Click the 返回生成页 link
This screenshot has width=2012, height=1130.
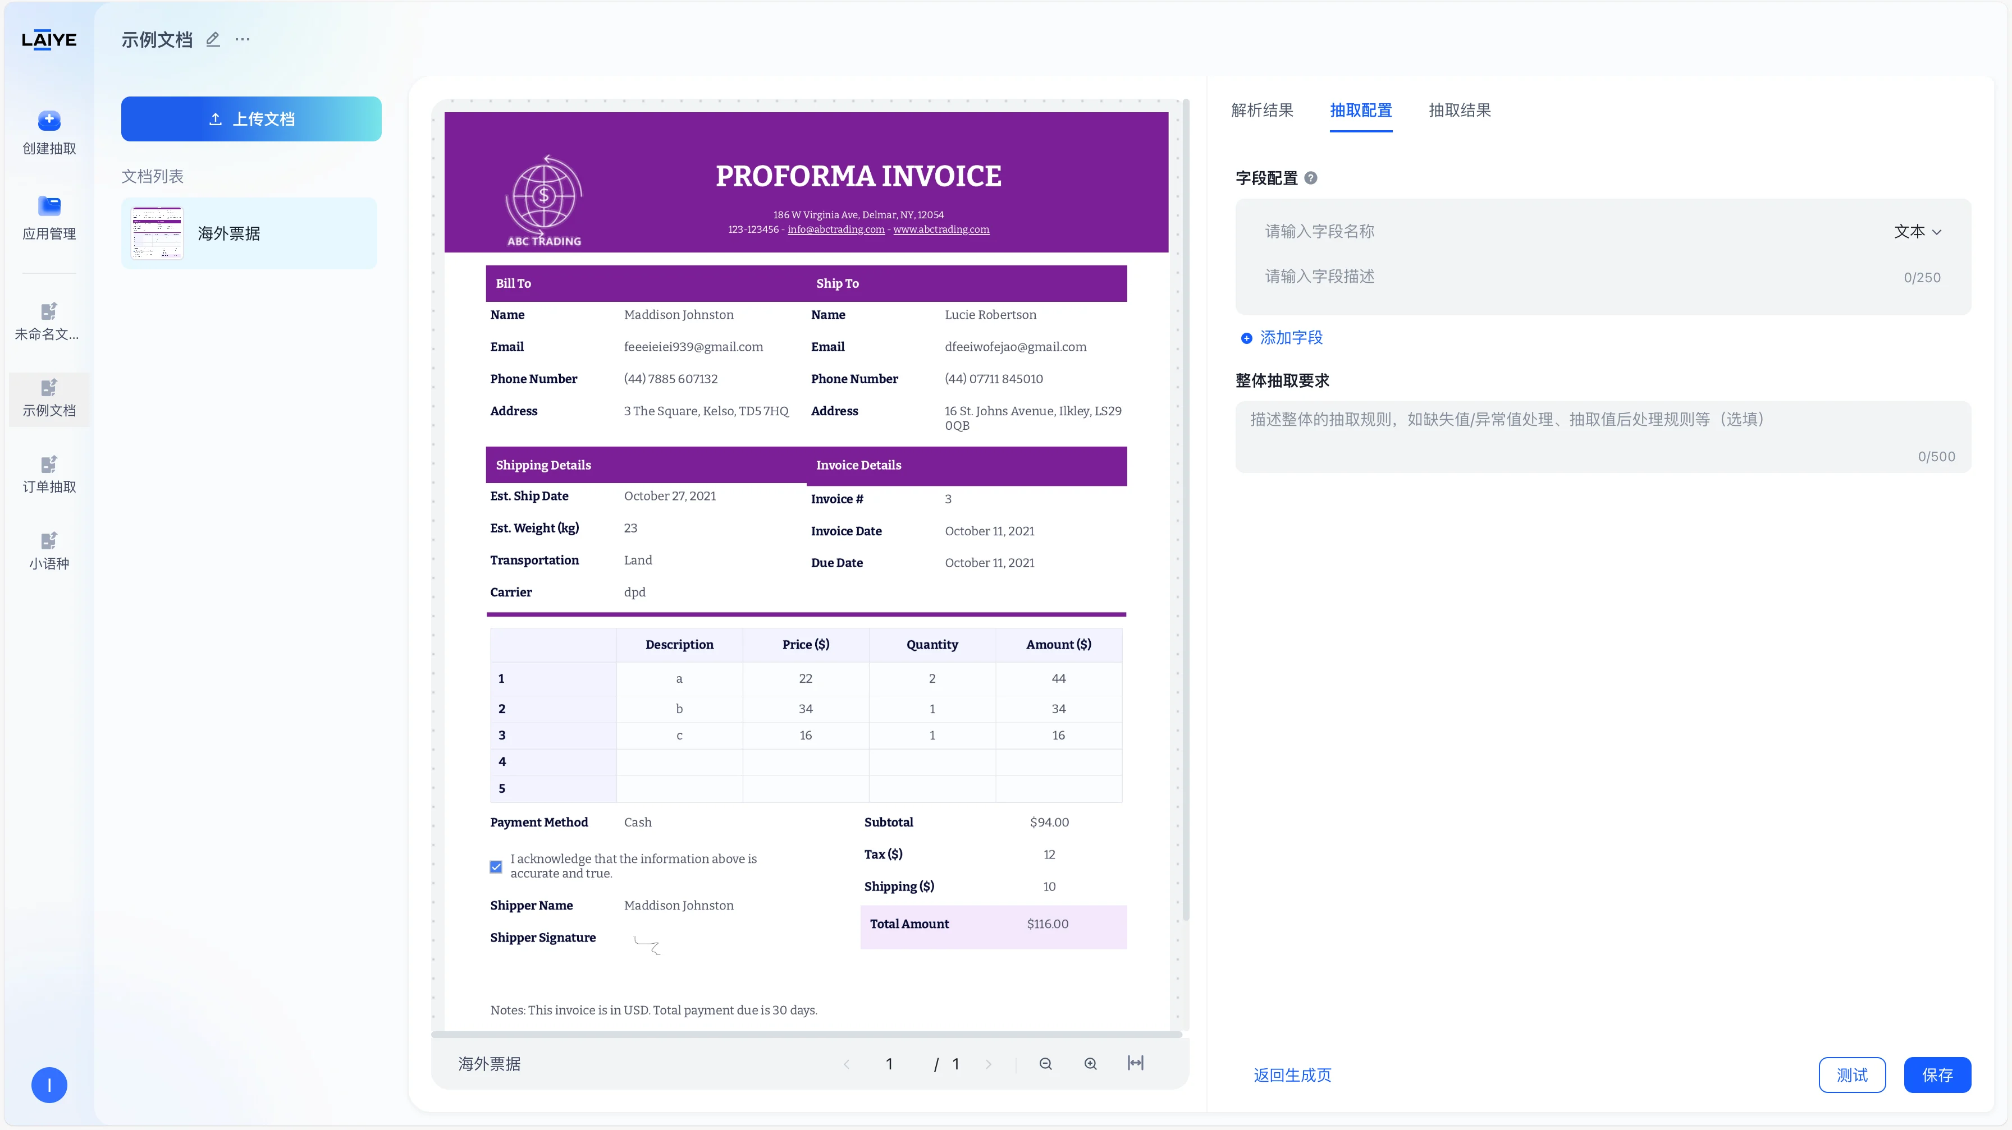pos(1293,1074)
